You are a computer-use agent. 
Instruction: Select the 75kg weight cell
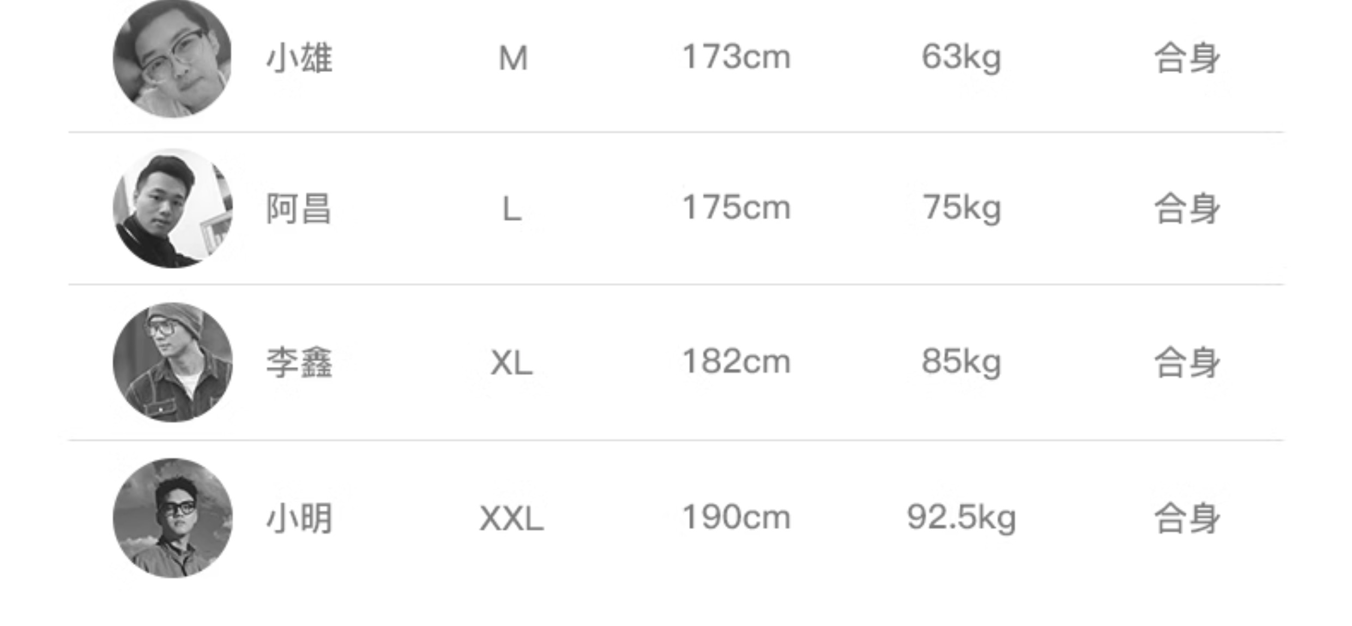tap(962, 208)
